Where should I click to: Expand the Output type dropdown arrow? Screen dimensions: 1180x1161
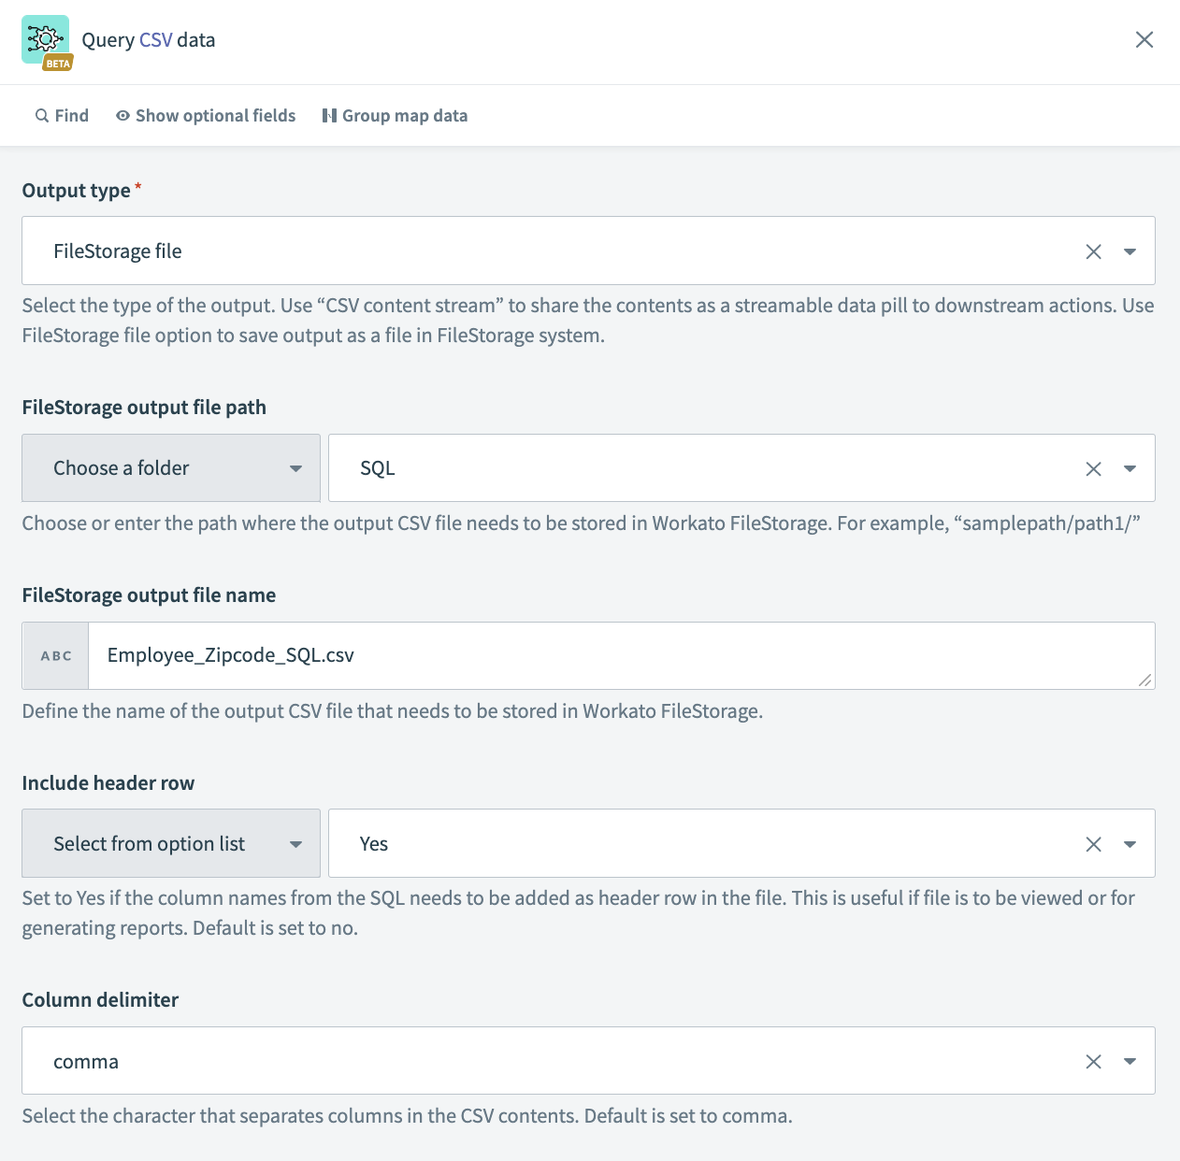[1130, 251]
